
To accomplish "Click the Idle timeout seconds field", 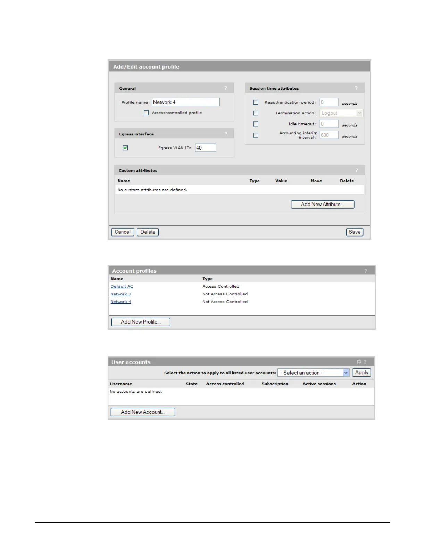I will tap(329, 124).
